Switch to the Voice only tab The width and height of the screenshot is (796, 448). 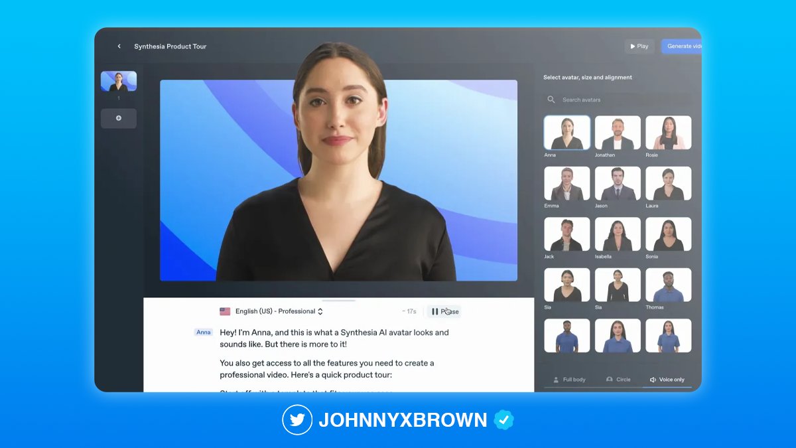click(667, 380)
